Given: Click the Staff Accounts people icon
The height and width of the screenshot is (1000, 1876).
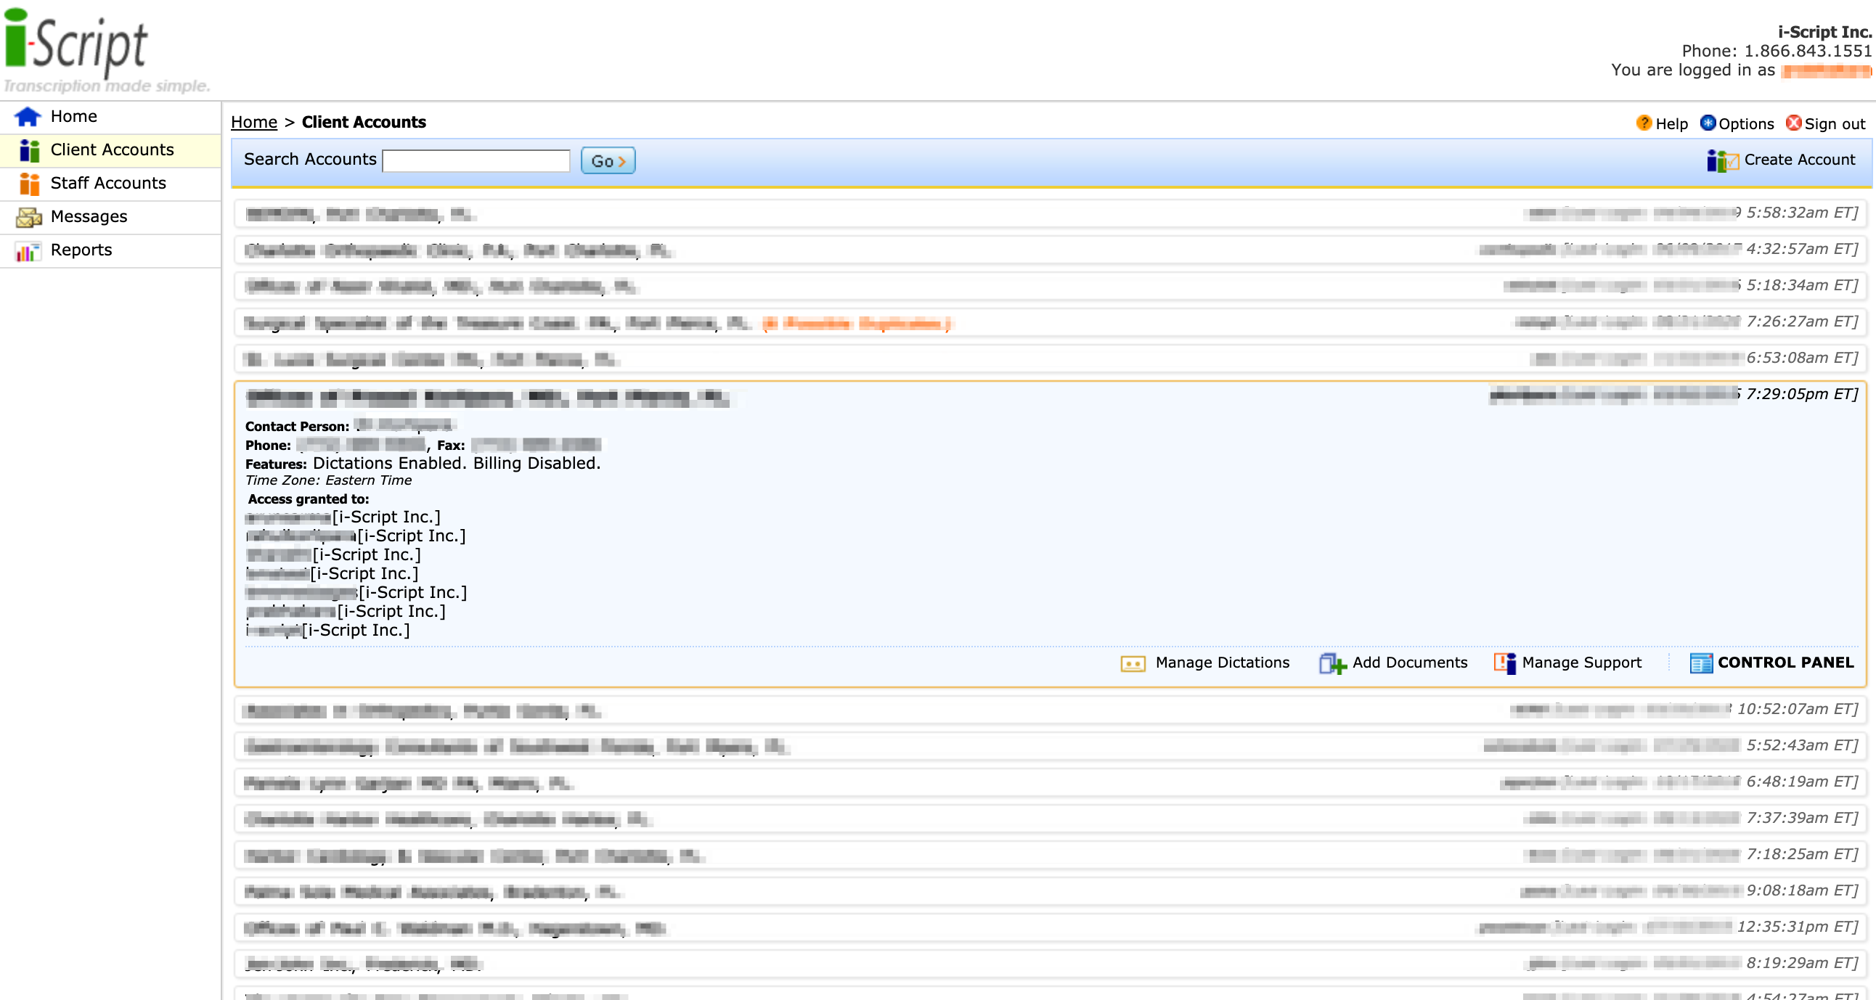Looking at the screenshot, I should point(29,184).
